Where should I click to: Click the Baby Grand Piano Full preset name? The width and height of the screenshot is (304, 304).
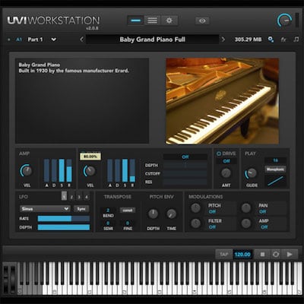click(152, 40)
